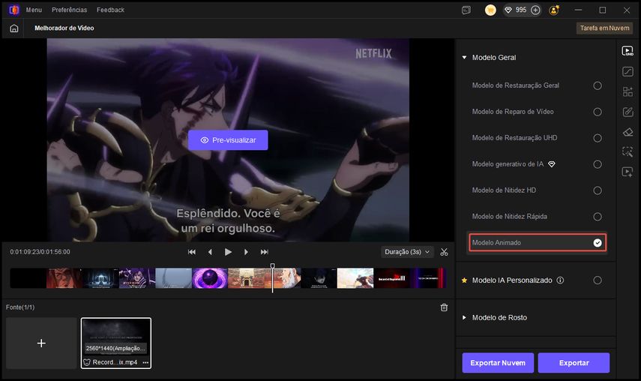Click the app logo icon
641x381 pixels.
coord(14,10)
